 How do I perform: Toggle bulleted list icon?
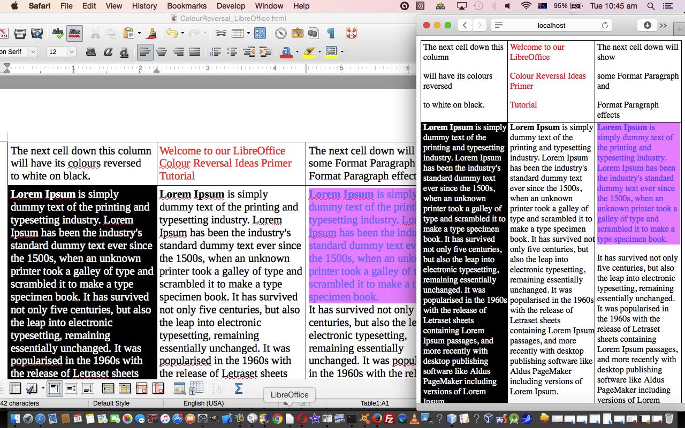[x=232, y=52]
